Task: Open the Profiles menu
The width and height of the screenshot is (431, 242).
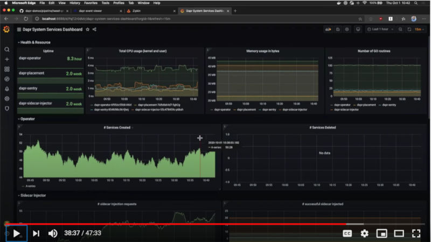Action: click(119, 3)
